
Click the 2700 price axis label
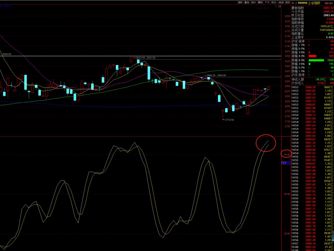[287, 126]
